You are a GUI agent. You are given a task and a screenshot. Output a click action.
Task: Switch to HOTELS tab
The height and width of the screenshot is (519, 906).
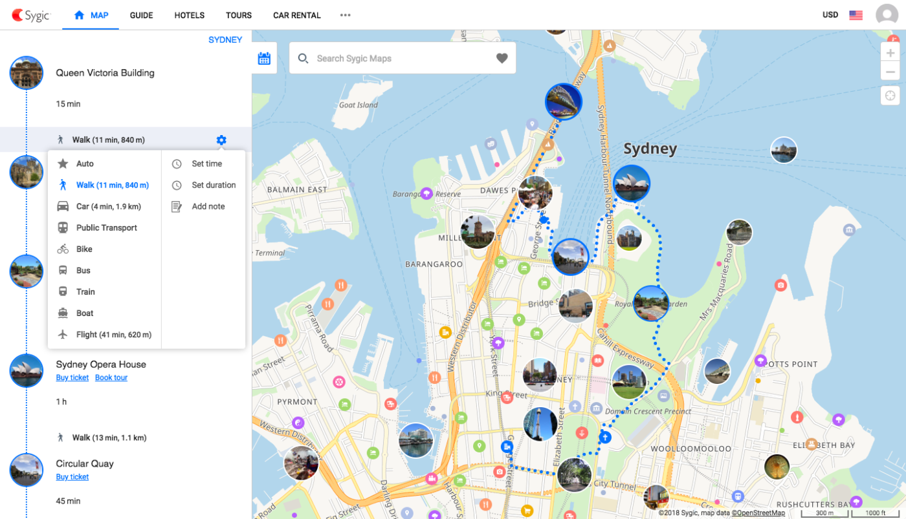[x=190, y=15]
